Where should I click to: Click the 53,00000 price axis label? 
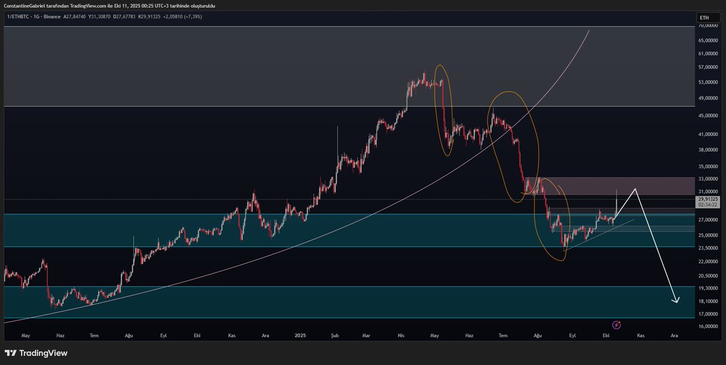[x=708, y=82]
